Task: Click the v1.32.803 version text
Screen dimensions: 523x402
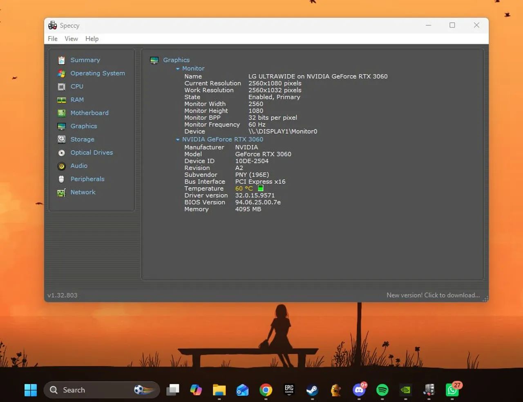Action: pyautogui.click(x=62, y=295)
